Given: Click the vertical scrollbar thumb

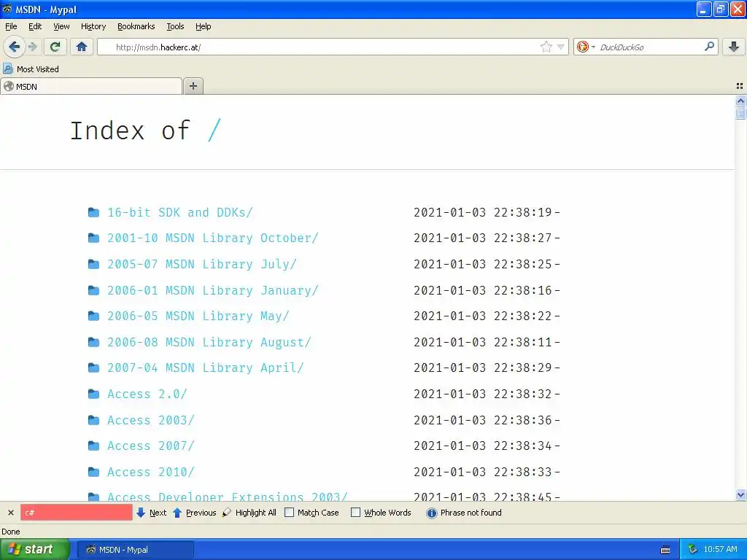Looking at the screenshot, I should pos(740,113).
